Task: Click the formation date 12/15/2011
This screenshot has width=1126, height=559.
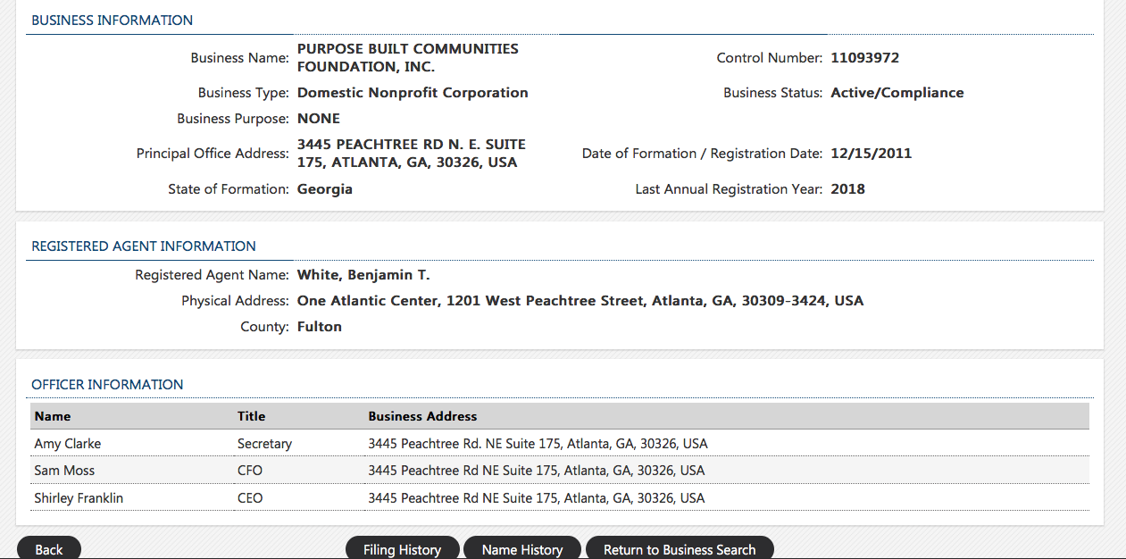Action: (871, 154)
